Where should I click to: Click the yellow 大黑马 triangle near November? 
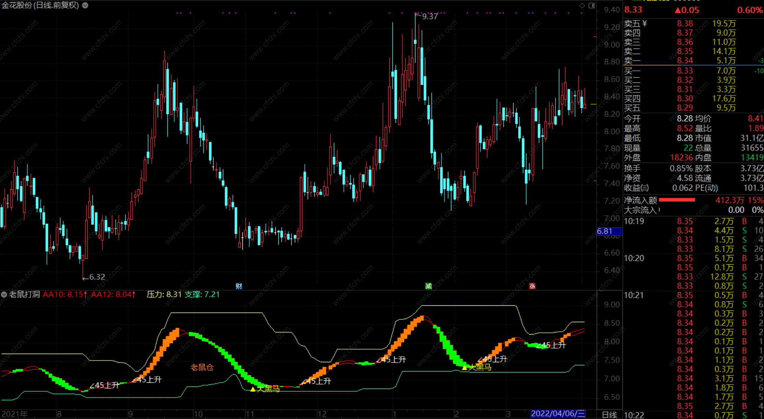coord(253,389)
